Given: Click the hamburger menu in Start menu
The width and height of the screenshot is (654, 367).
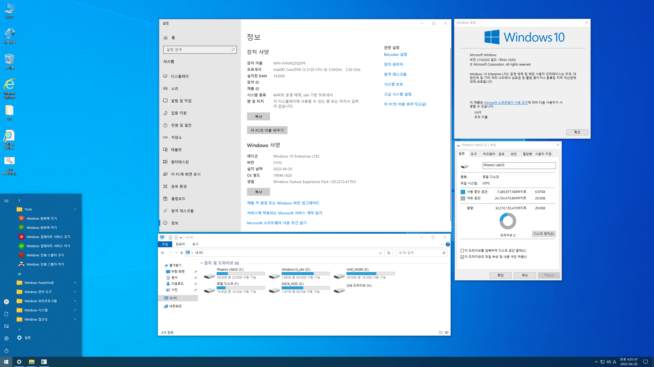Looking at the screenshot, I should (x=6, y=201).
